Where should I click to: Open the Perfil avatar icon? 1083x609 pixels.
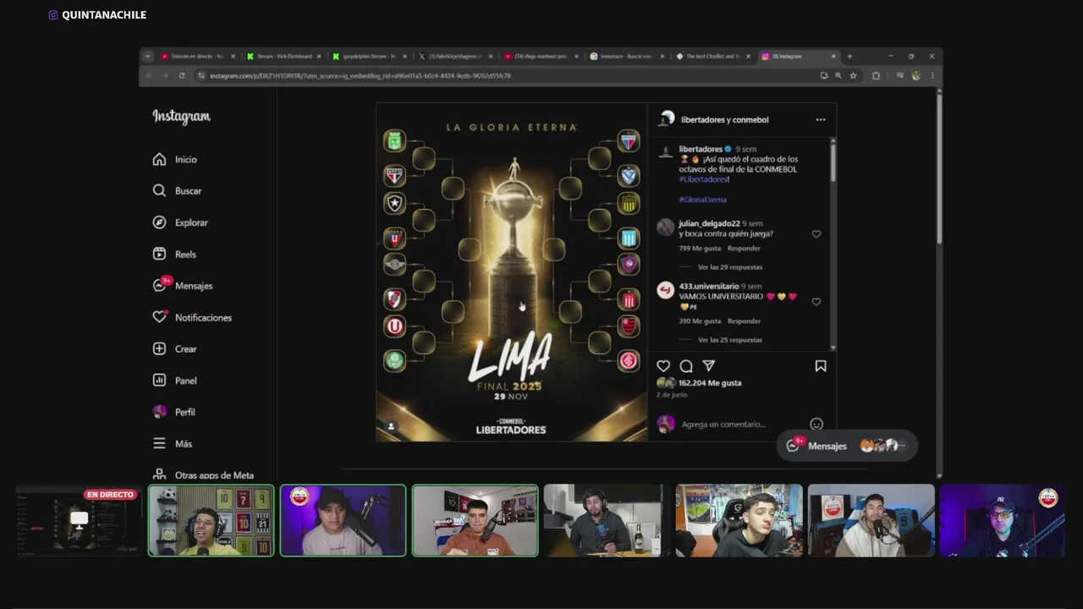[159, 412]
